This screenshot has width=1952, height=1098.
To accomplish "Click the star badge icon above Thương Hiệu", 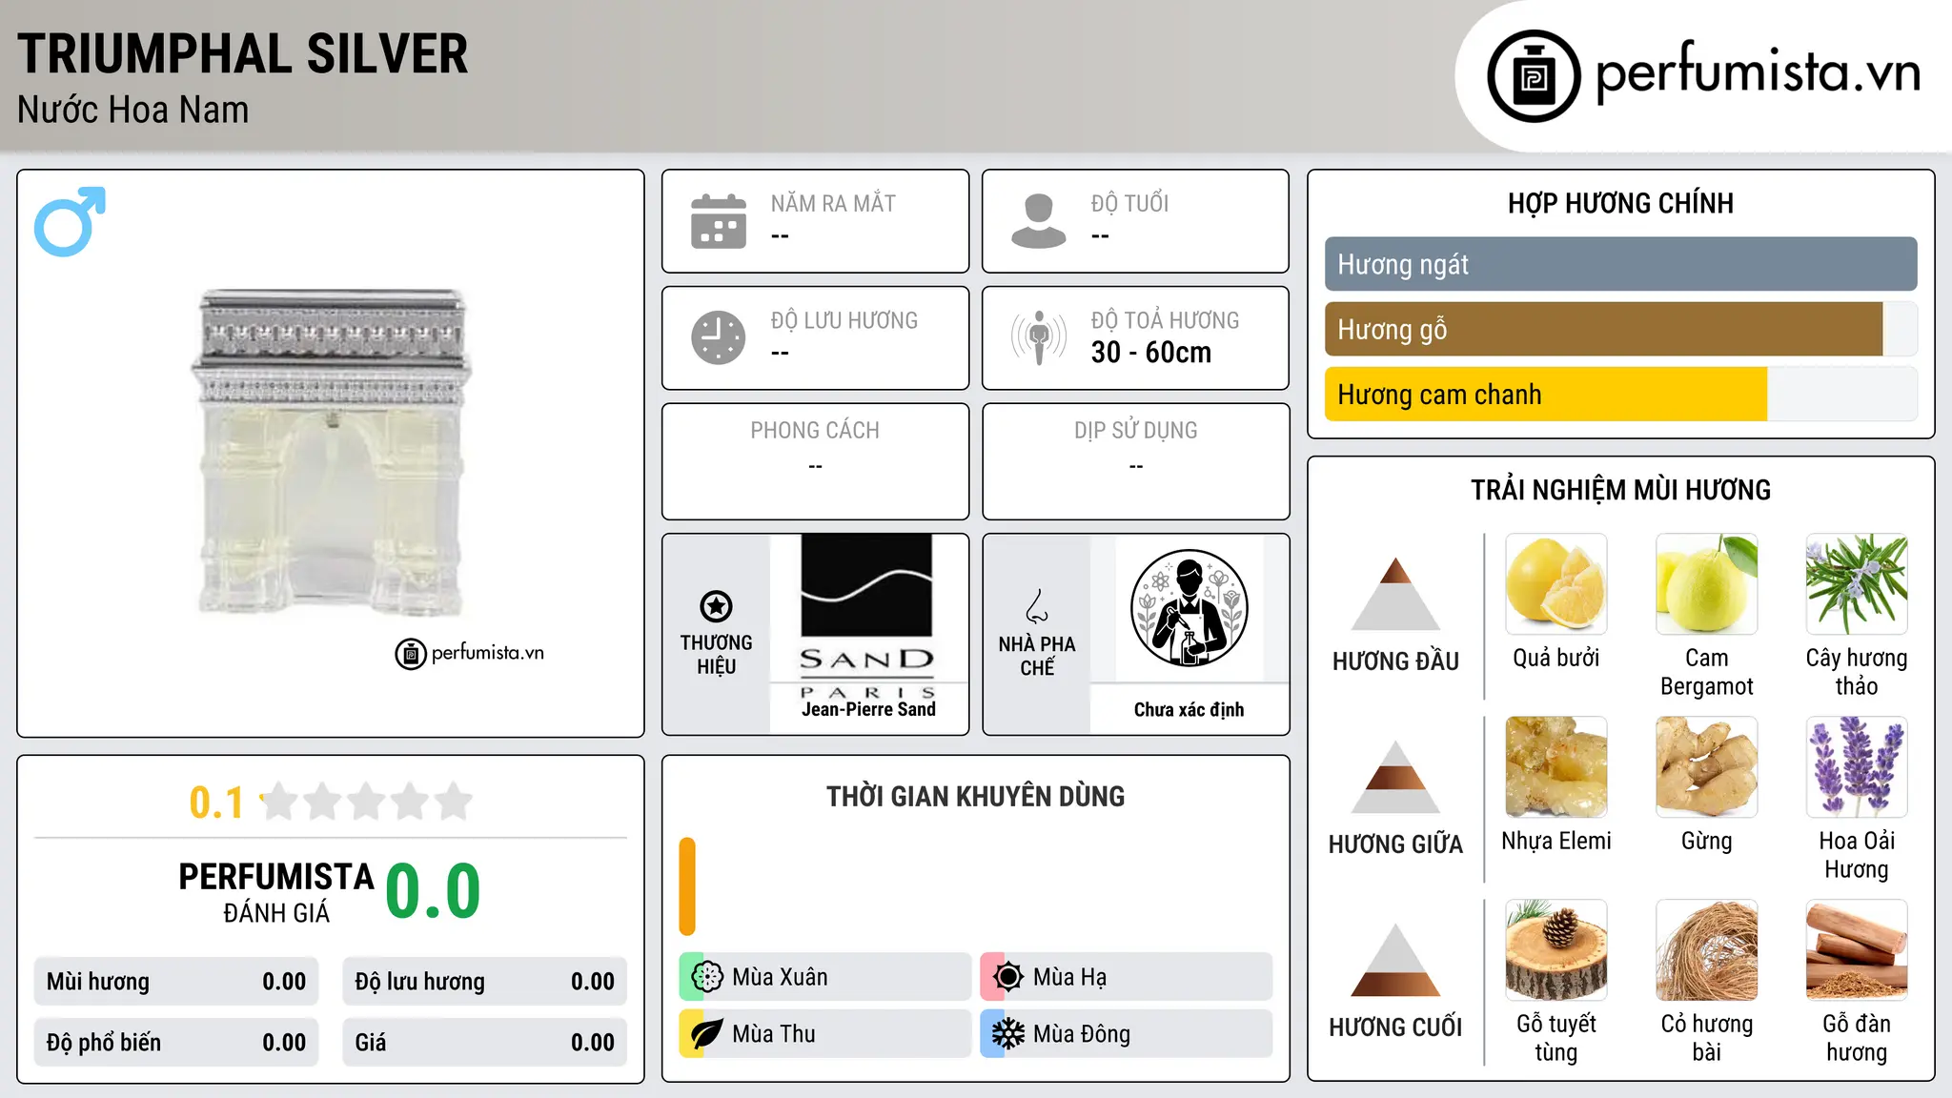I will pyautogui.click(x=716, y=606).
